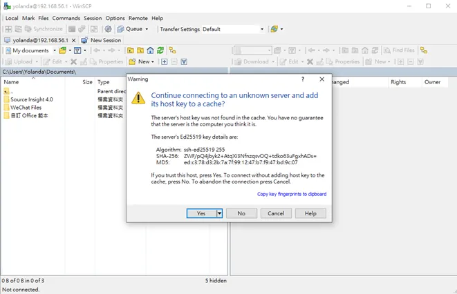Image resolution: width=457 pixels, height=294 pixels.
Task: Open the dropdown arrow beside the Yes button
Action: point(219,213)
